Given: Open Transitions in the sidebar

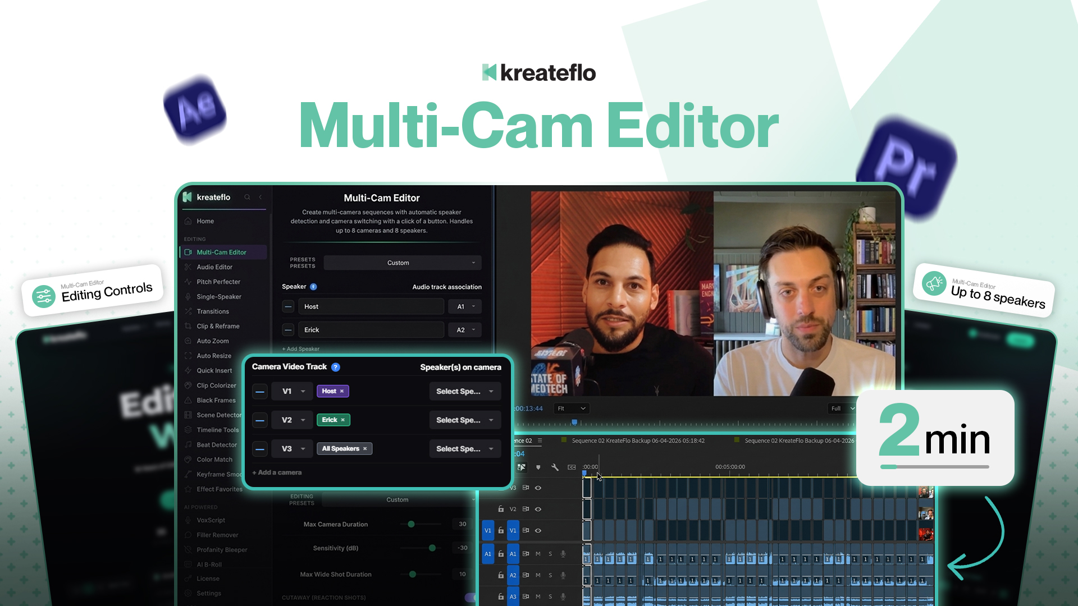Looking at the screenshot, I should coord(213,311).
